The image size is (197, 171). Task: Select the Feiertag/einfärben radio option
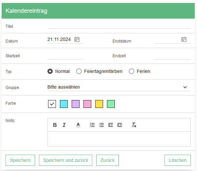pyautogui.click(x=79, y=71)
